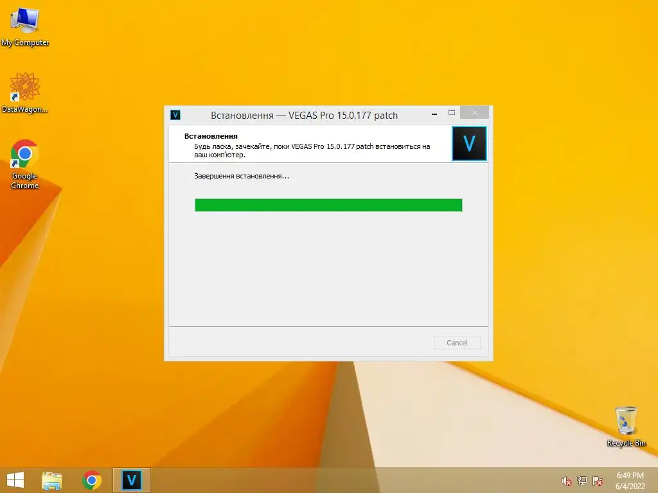Click the large VEGAS logo in installer header
658x493 pixels.
pos(469,143)
